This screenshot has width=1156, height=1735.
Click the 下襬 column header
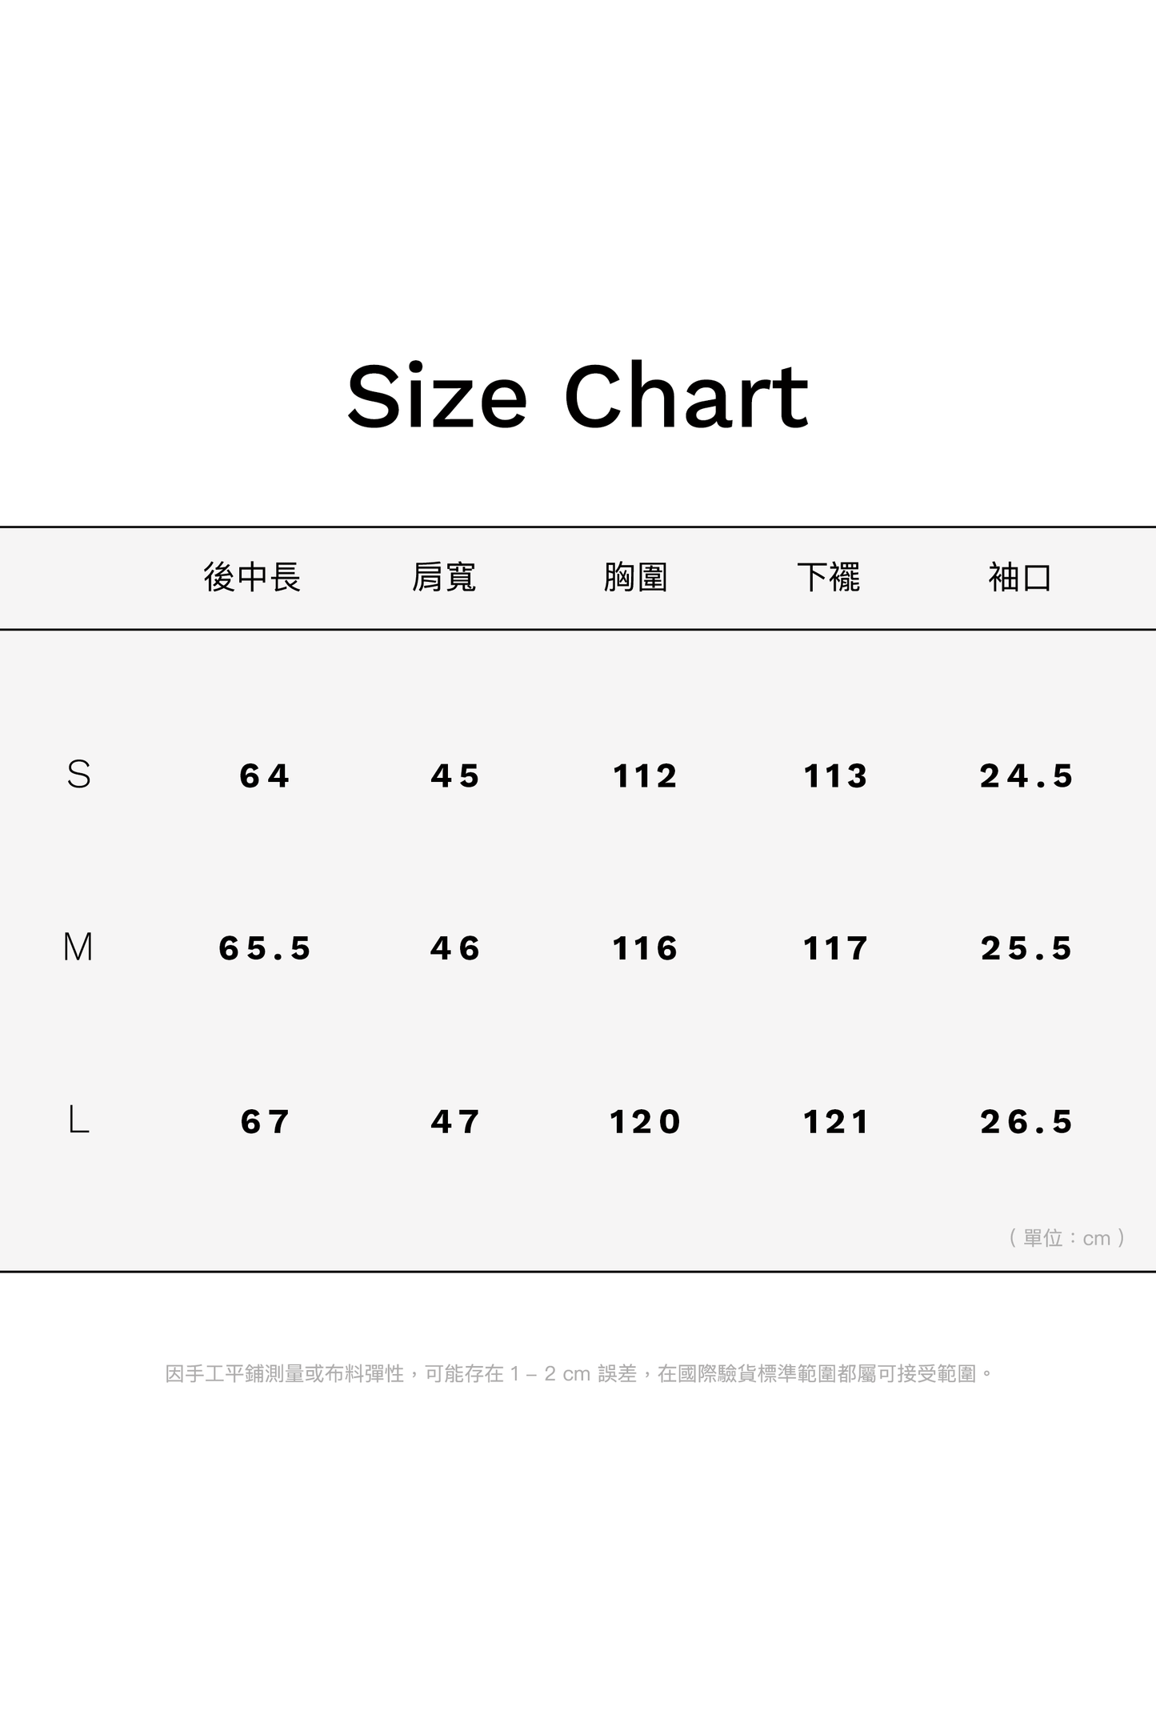[x=828, y=577]
